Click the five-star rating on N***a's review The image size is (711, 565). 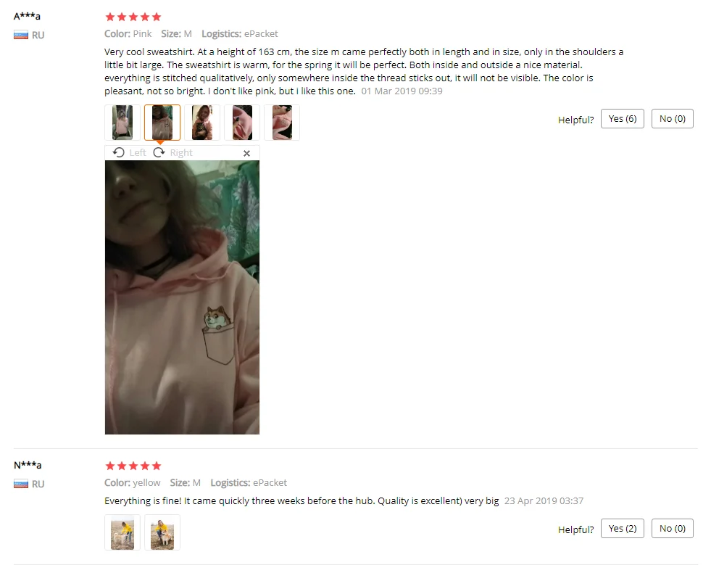click(133, 466)
